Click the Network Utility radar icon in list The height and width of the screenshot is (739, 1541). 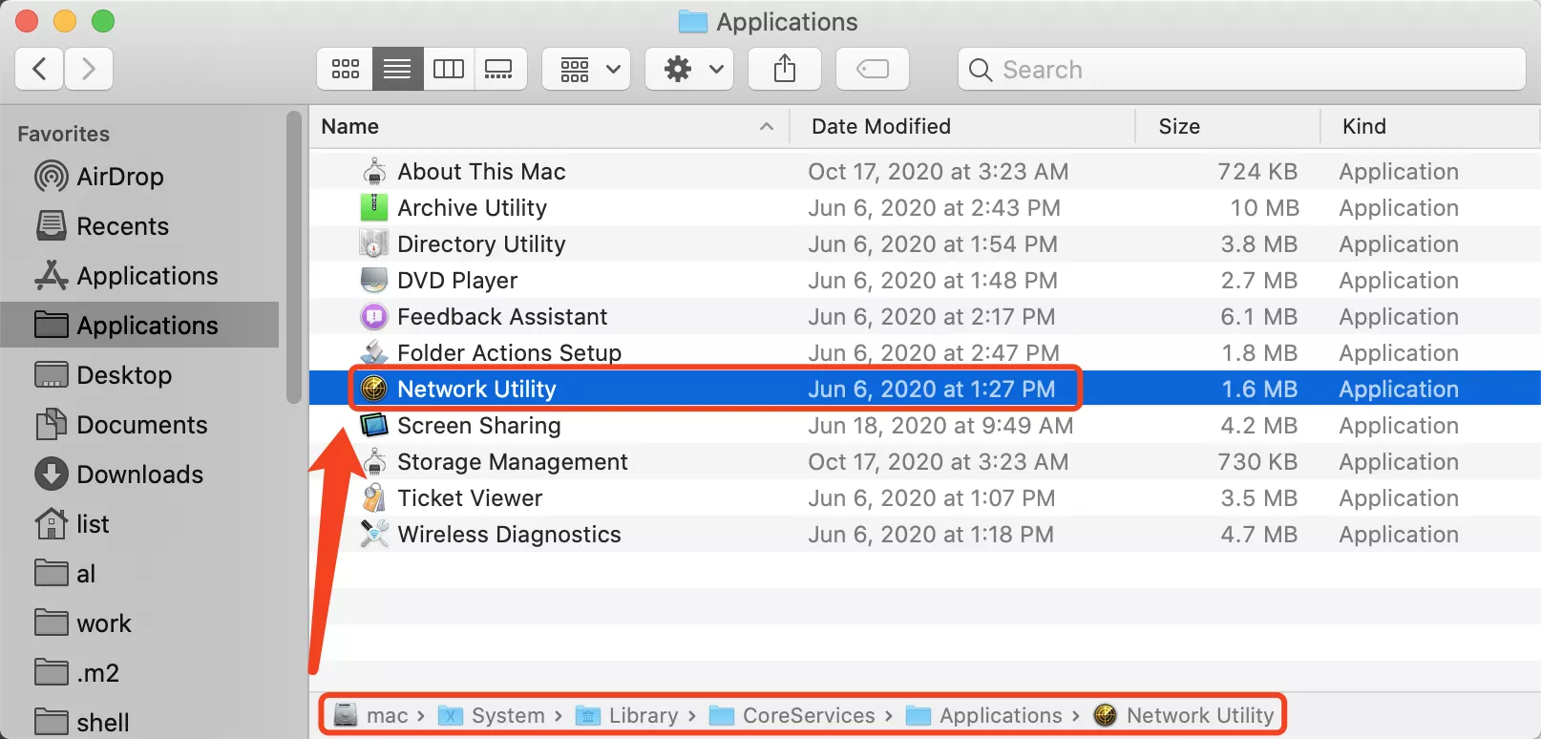click(x=374, y=390)
